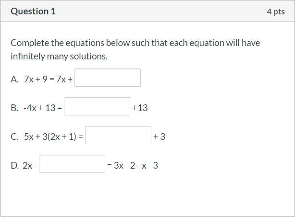The width and height of the screenshot is (295, 217).
Task: Click the 'Question 1' heading
Action: click(x=33, y=11)
